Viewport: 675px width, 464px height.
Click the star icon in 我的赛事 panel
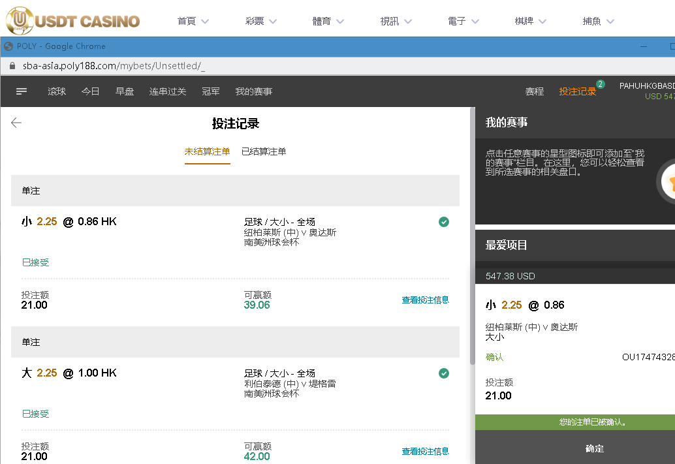point(670,183)
